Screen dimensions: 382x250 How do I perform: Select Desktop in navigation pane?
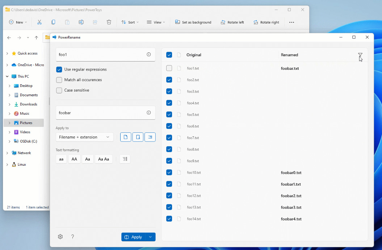click(26, 86)
